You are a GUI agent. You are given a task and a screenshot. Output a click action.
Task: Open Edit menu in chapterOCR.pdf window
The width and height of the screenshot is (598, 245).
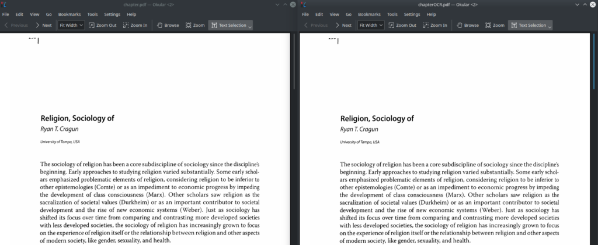click(x=319, y=15)
